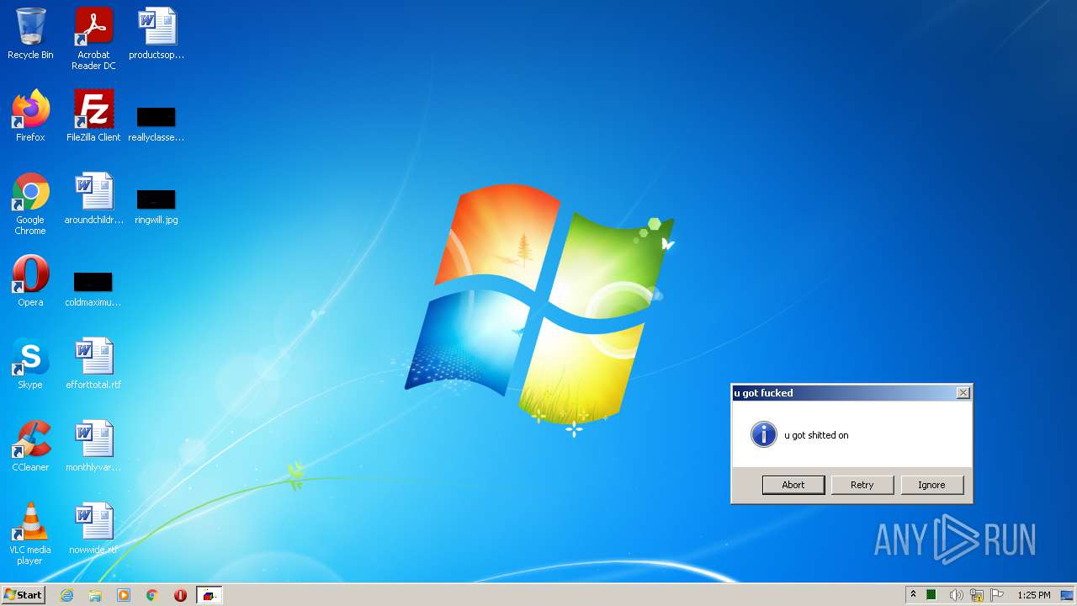Screen dimensions: 1077x606
Task: Open the volume speaker tray icon
Action: click(956, 595)
